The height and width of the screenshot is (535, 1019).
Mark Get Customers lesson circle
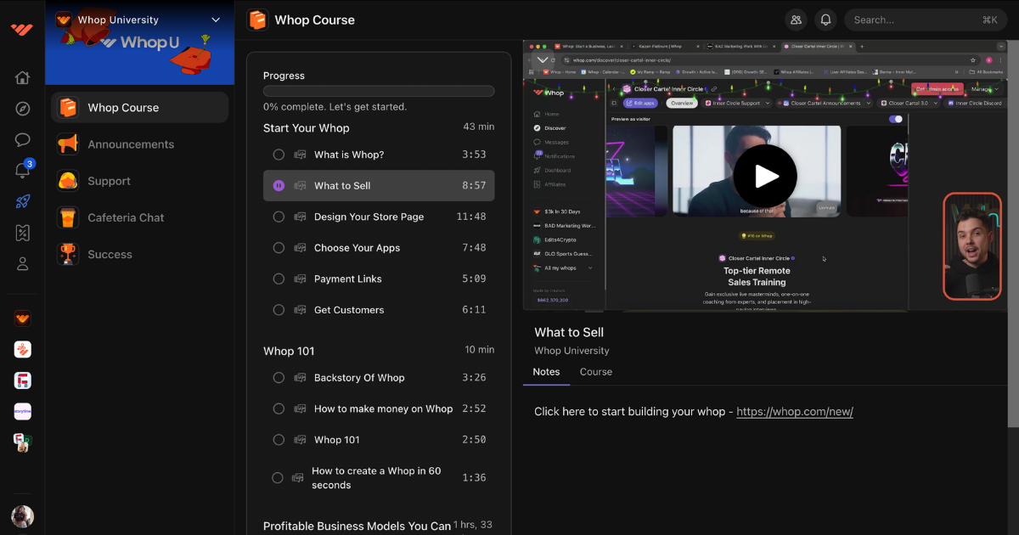tap(279, 310)
